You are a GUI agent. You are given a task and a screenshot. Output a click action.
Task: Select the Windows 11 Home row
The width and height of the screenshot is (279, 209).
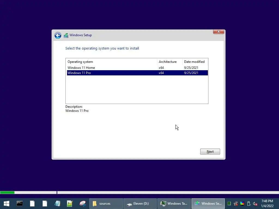137,68
